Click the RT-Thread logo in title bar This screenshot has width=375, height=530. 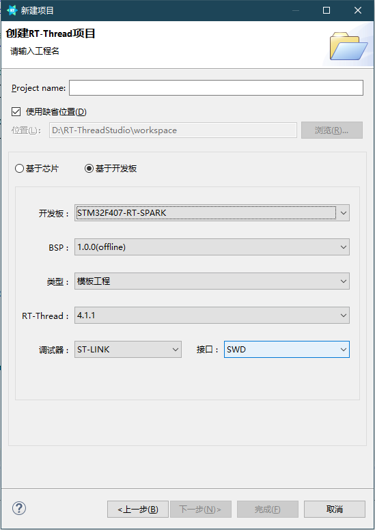click(x=12, y=10)
